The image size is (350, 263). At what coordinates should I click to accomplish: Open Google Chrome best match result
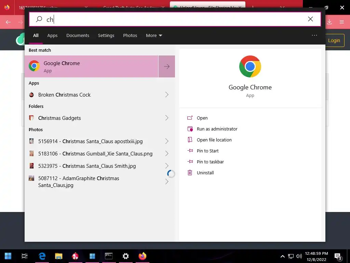click(x=91, y=66)
